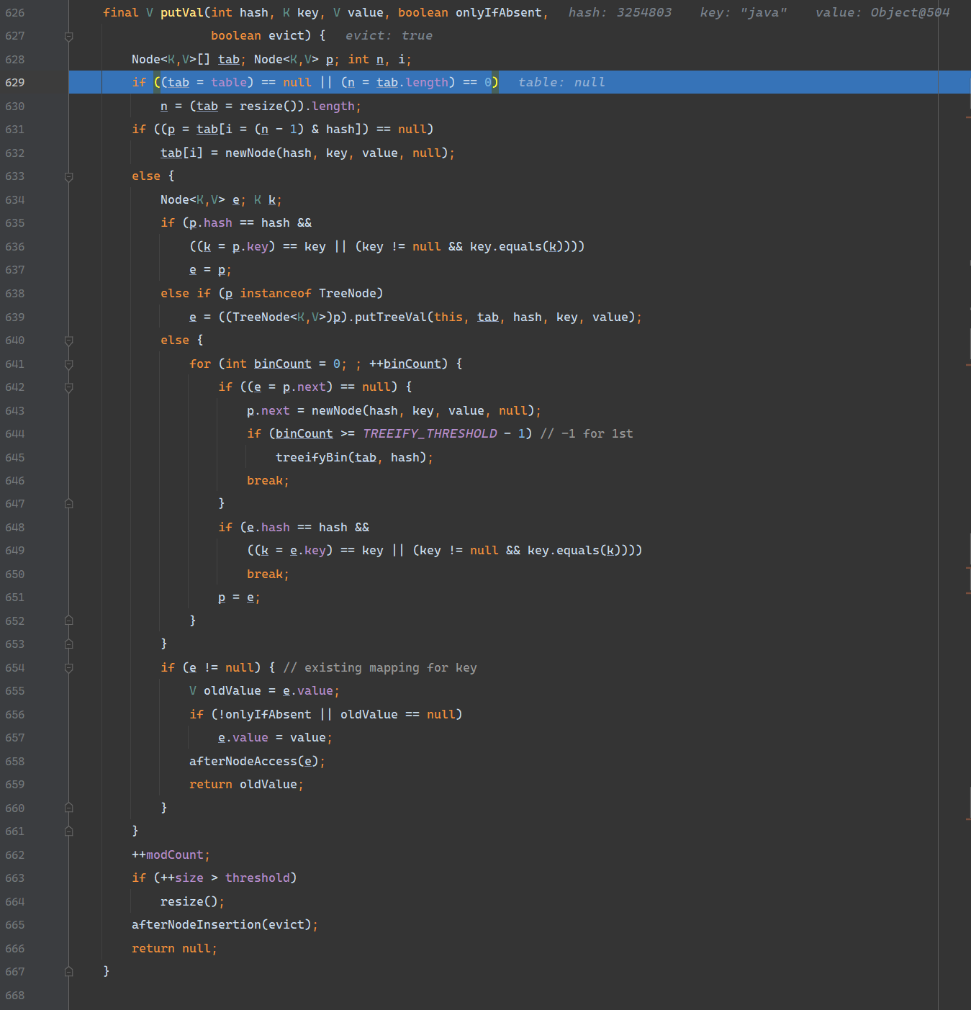Click the inline hint key: "java"
Image resolution: width=971 pixels, height=1010 pixels.
744,13
